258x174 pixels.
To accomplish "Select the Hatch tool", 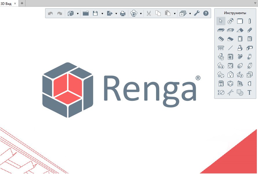I will click(x=240, y=93).
